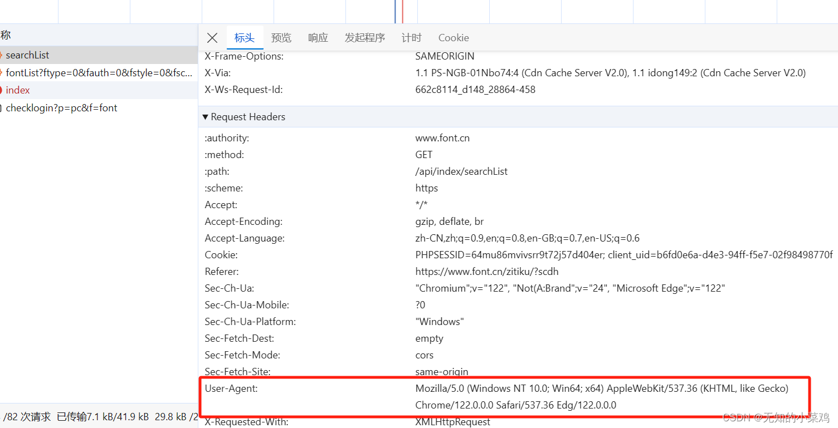
Task: Open the 计时 tab
Action: click(412, 38)
